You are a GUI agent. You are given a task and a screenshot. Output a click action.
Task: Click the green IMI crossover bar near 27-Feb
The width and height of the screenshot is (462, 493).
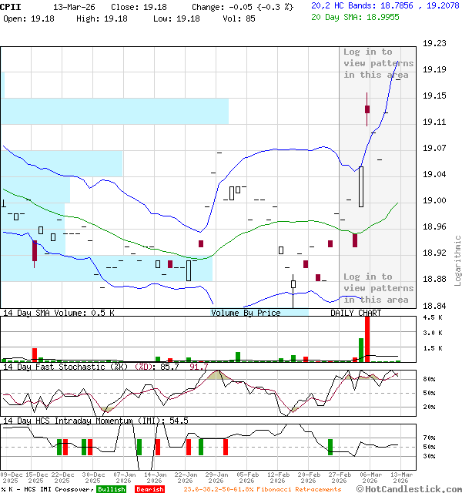coord(330,447)
